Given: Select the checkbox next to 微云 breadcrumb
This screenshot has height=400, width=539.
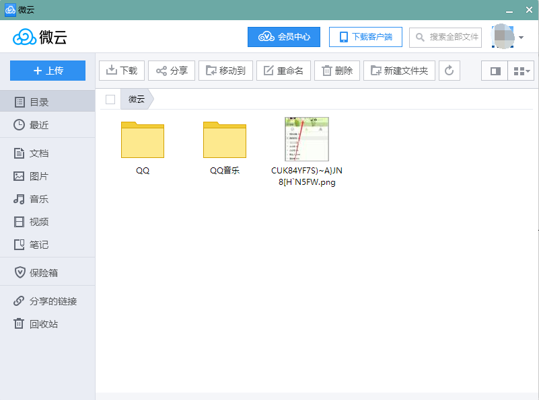Looking at the screenshot, I should (110, 99).
